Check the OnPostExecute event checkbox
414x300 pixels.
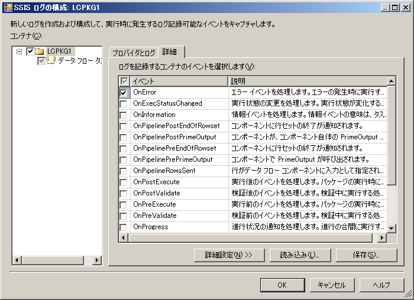tap(123, 182)
